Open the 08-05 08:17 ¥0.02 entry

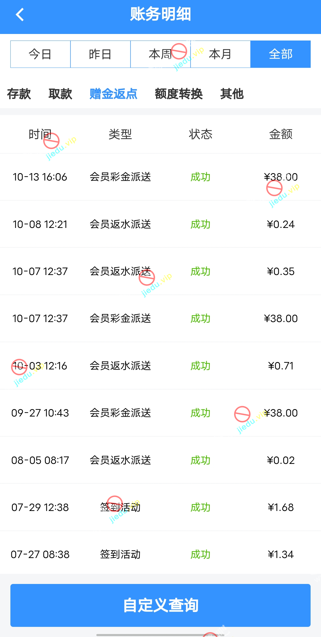(x=160, y=460)
